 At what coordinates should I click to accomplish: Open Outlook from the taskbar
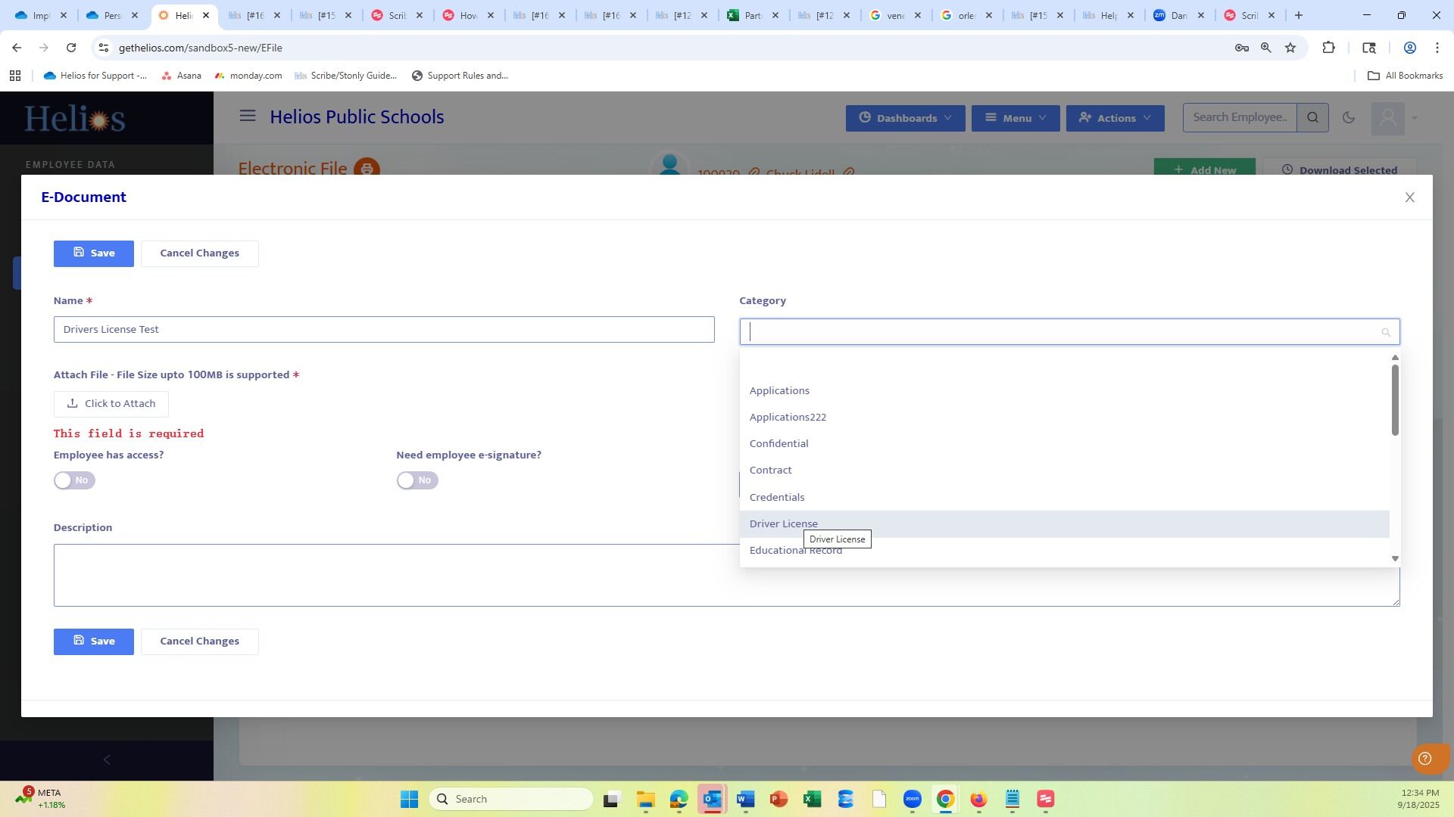pos(712,799)
